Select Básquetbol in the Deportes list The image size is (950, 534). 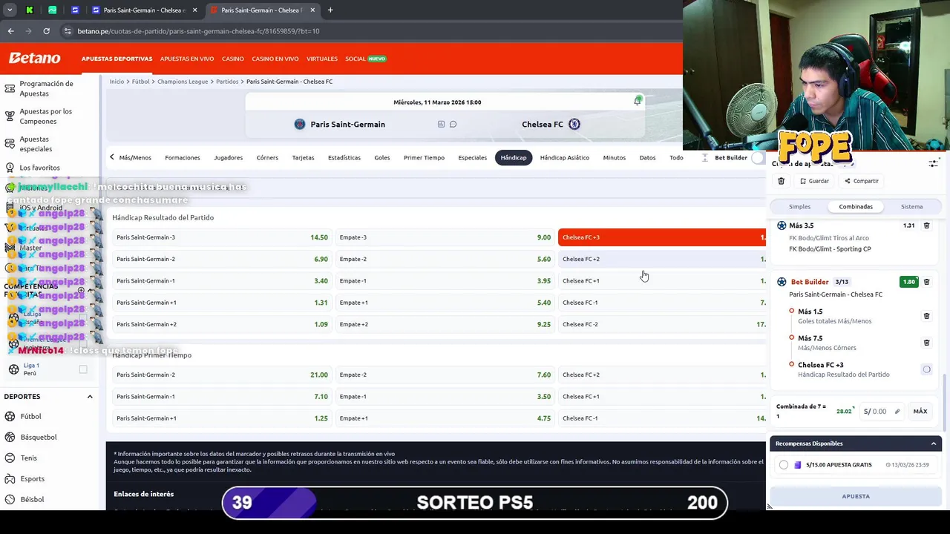[39, 437]
